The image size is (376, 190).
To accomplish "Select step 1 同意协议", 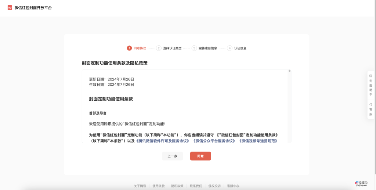I will coord(137,48).
